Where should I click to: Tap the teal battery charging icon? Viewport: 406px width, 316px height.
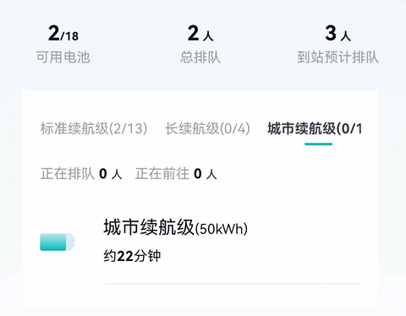pos(58,242)
